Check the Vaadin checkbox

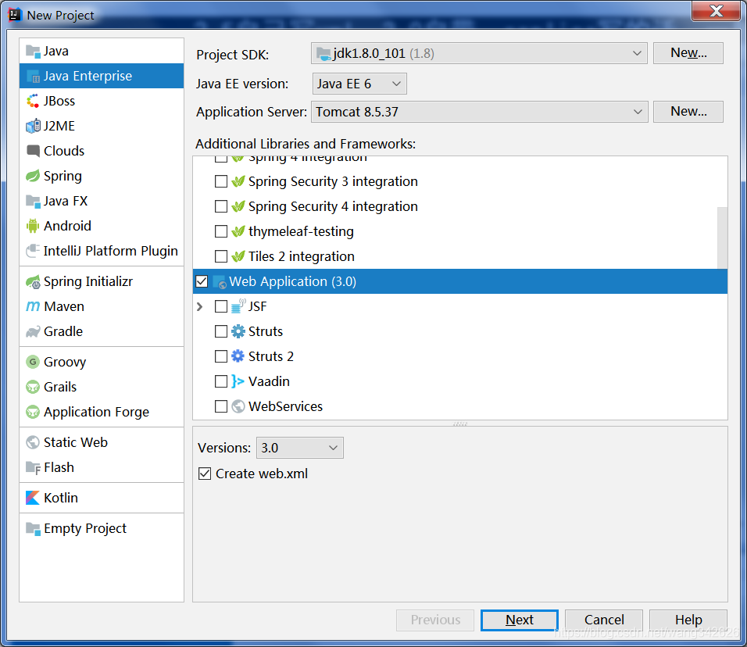click(x=221, y=381)
